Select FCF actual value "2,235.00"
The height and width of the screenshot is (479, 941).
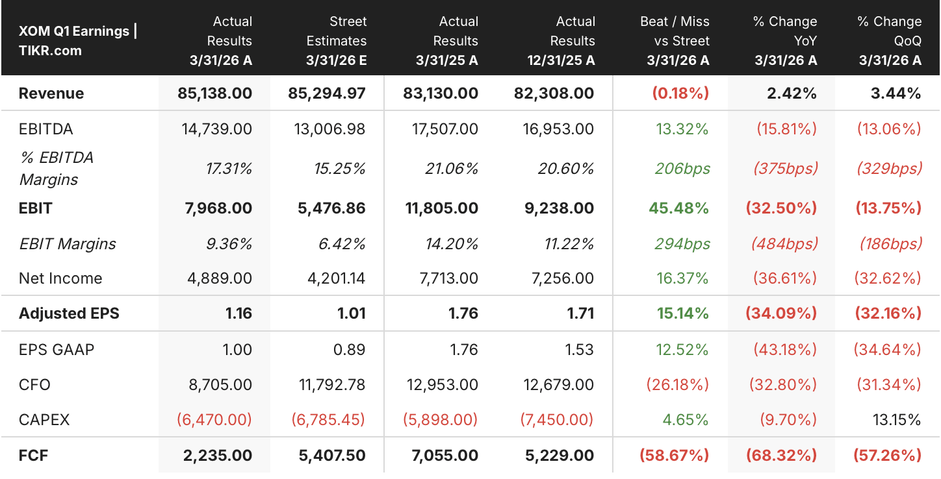pos(219,455)
